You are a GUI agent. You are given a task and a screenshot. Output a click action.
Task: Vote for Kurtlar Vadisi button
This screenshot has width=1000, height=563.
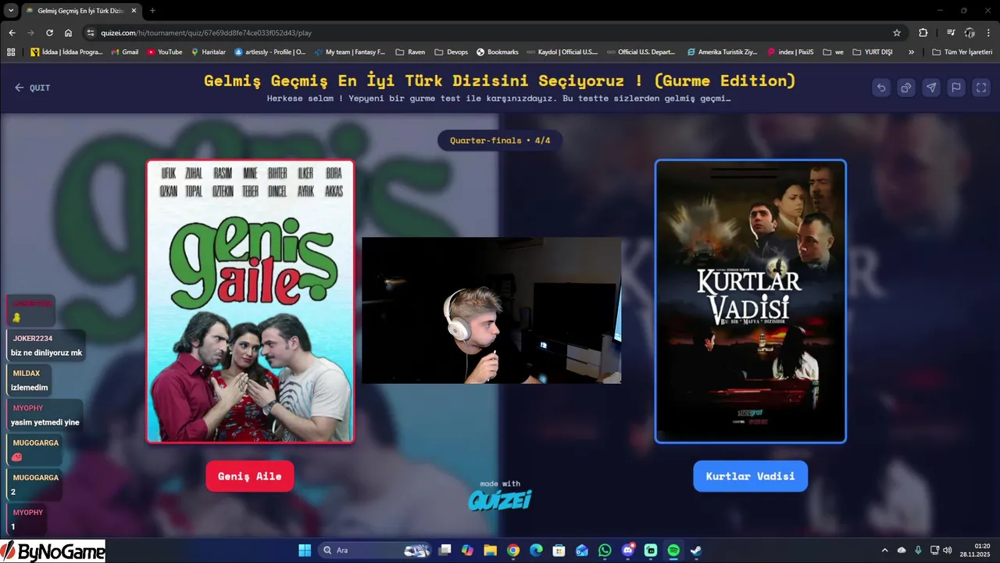[750, 476]
